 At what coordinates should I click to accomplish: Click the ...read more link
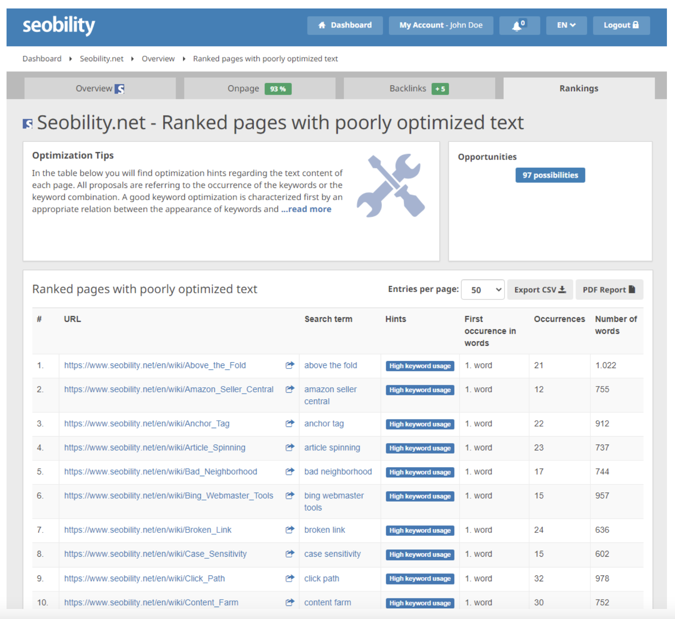(306, 209)
